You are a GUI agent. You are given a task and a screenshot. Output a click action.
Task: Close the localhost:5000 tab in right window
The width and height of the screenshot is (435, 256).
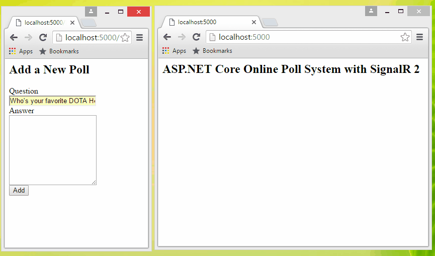pyautogui.click(x=254, y=22)
